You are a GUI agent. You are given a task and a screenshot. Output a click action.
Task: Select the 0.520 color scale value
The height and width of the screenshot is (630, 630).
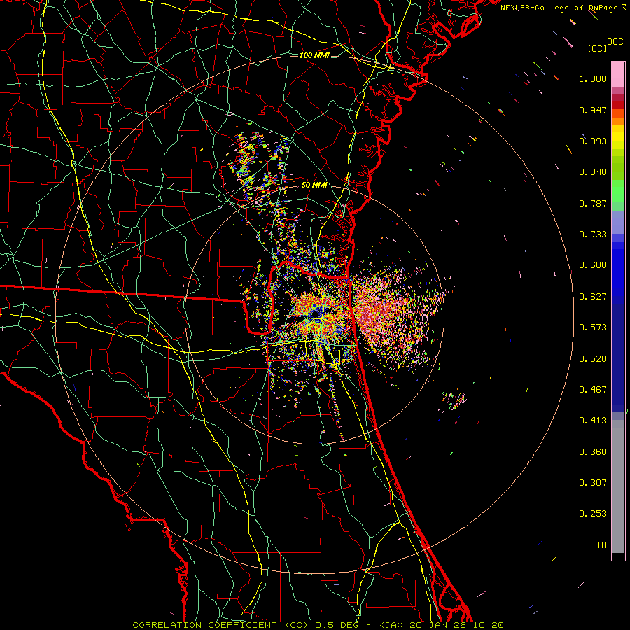[x=593, y=359]
